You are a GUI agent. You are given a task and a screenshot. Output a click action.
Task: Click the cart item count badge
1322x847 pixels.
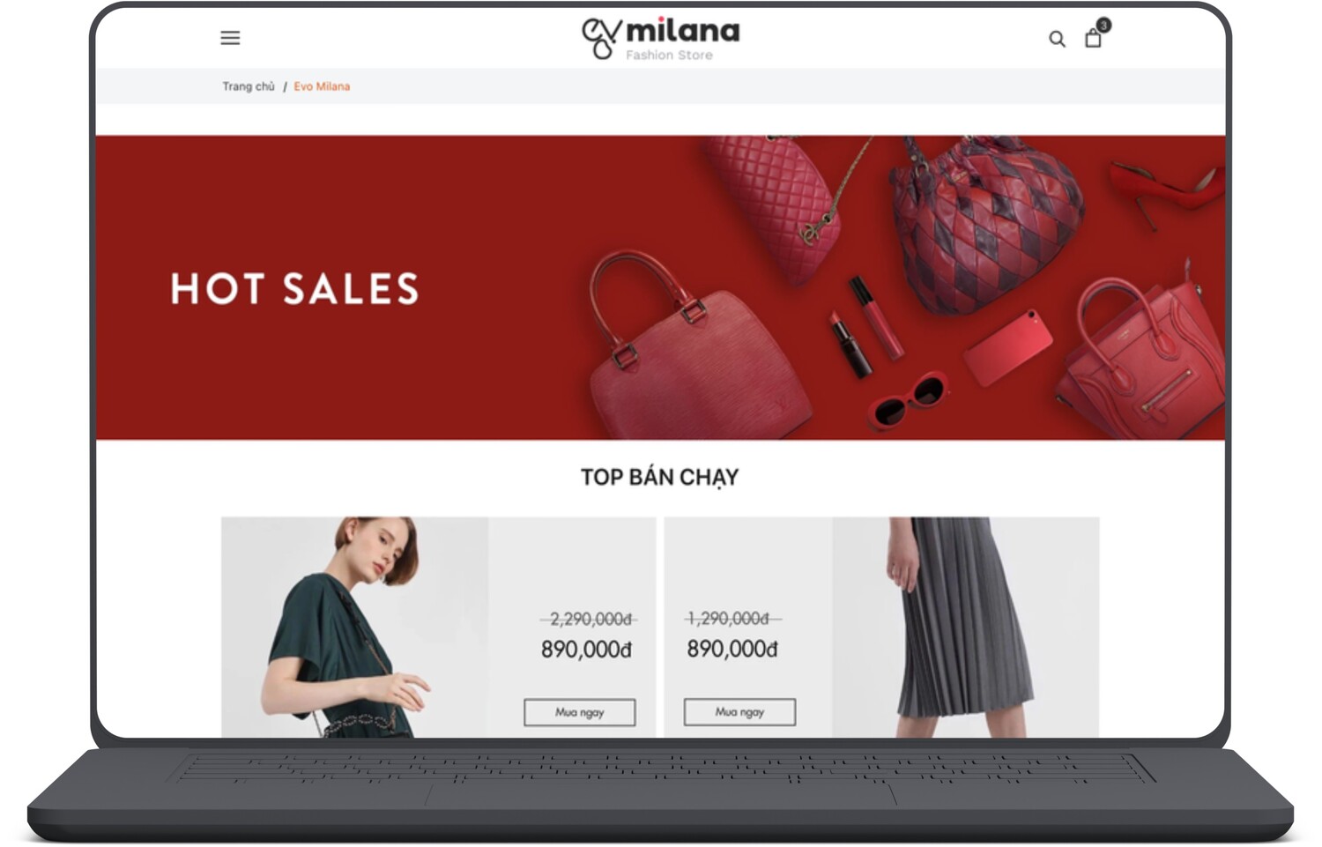pos(1103,25)
